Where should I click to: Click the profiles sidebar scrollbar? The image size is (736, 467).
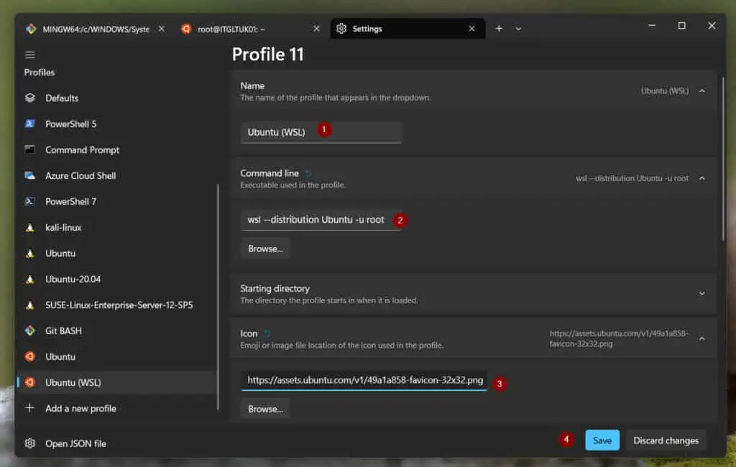(218, 297)
